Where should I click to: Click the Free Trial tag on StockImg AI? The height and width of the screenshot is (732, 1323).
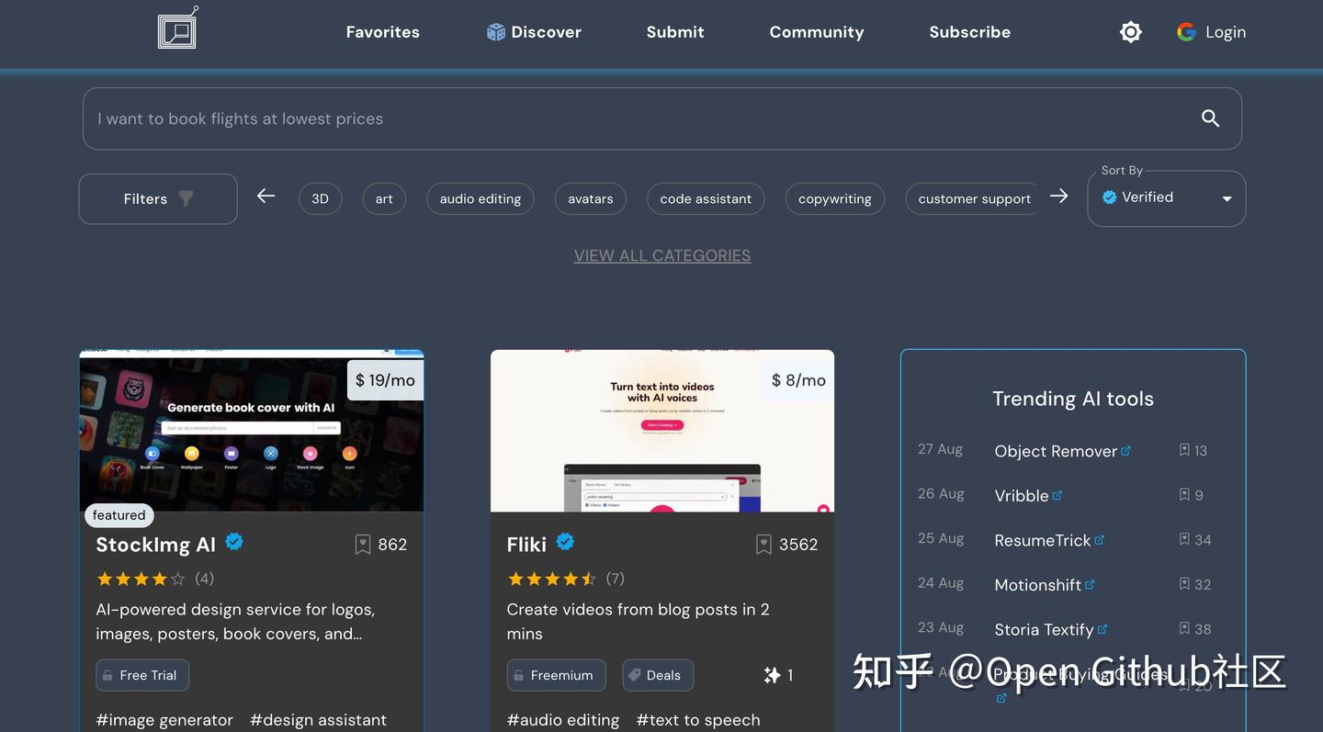pyautogui.click(x=142, y=675)
